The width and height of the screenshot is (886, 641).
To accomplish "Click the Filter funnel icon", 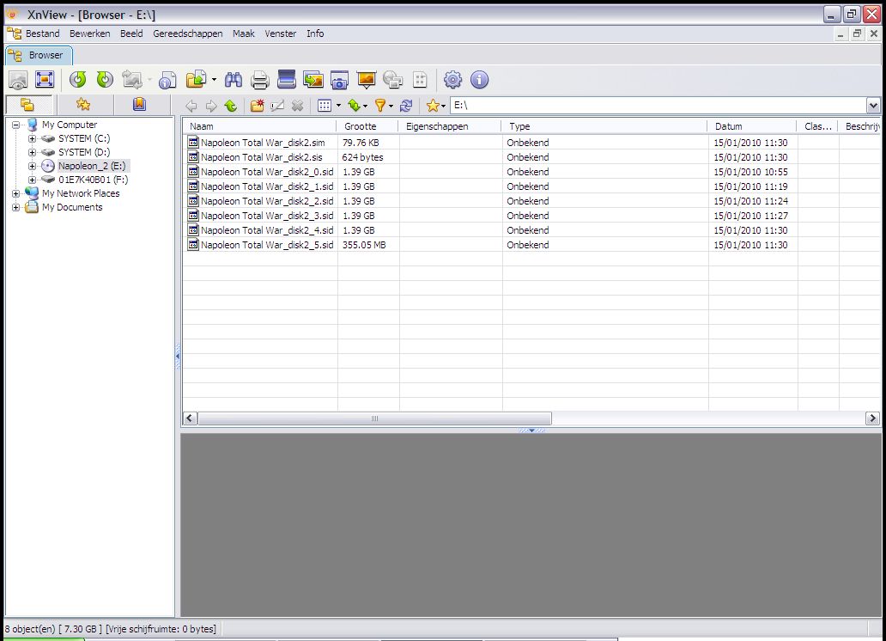I will [x=381, y=106].
